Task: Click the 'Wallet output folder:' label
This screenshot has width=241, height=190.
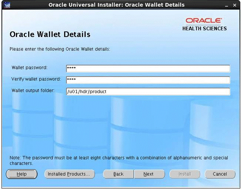Action: tap(33, 91)
